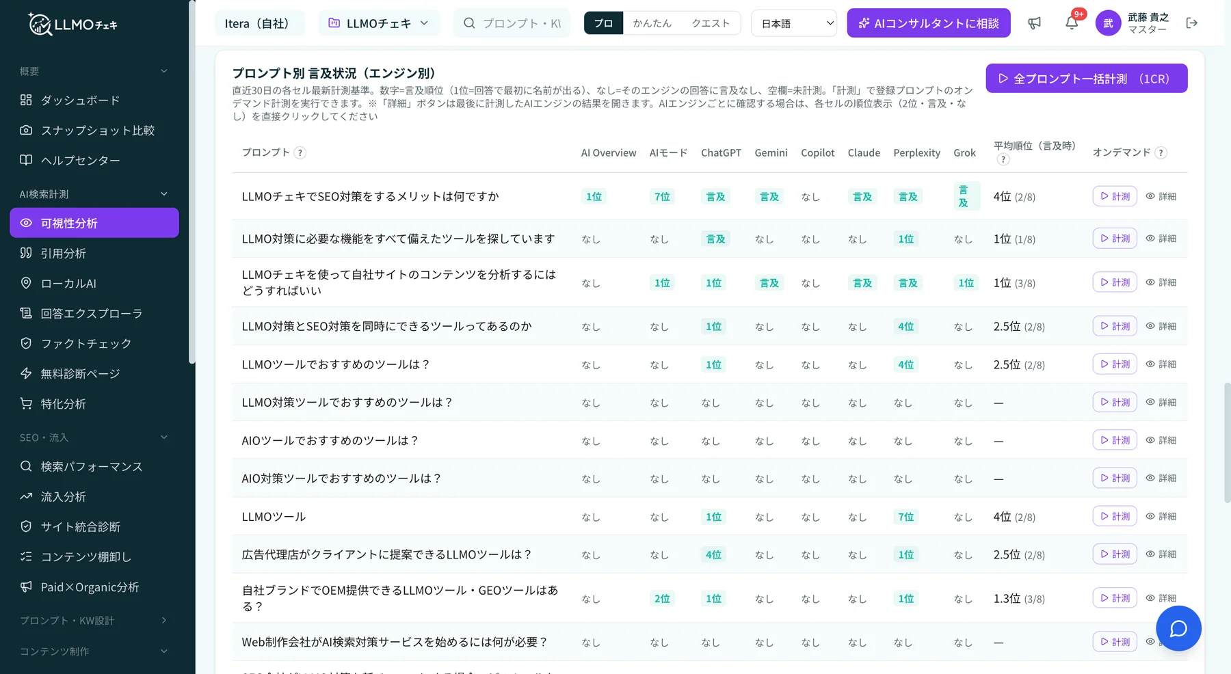
Task: Click the help icon next to プロンプト header
Action: [300, 152]
